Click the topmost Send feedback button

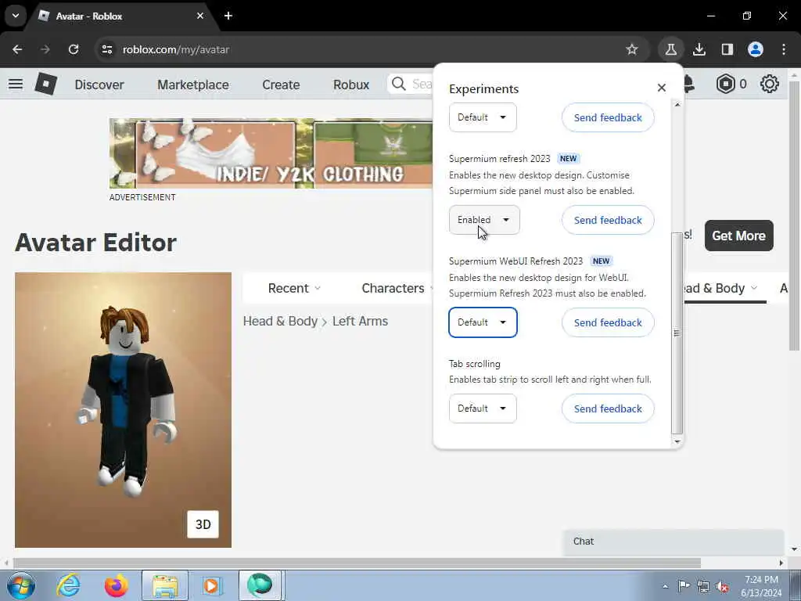pyautogui.click(x=608, y=117)
